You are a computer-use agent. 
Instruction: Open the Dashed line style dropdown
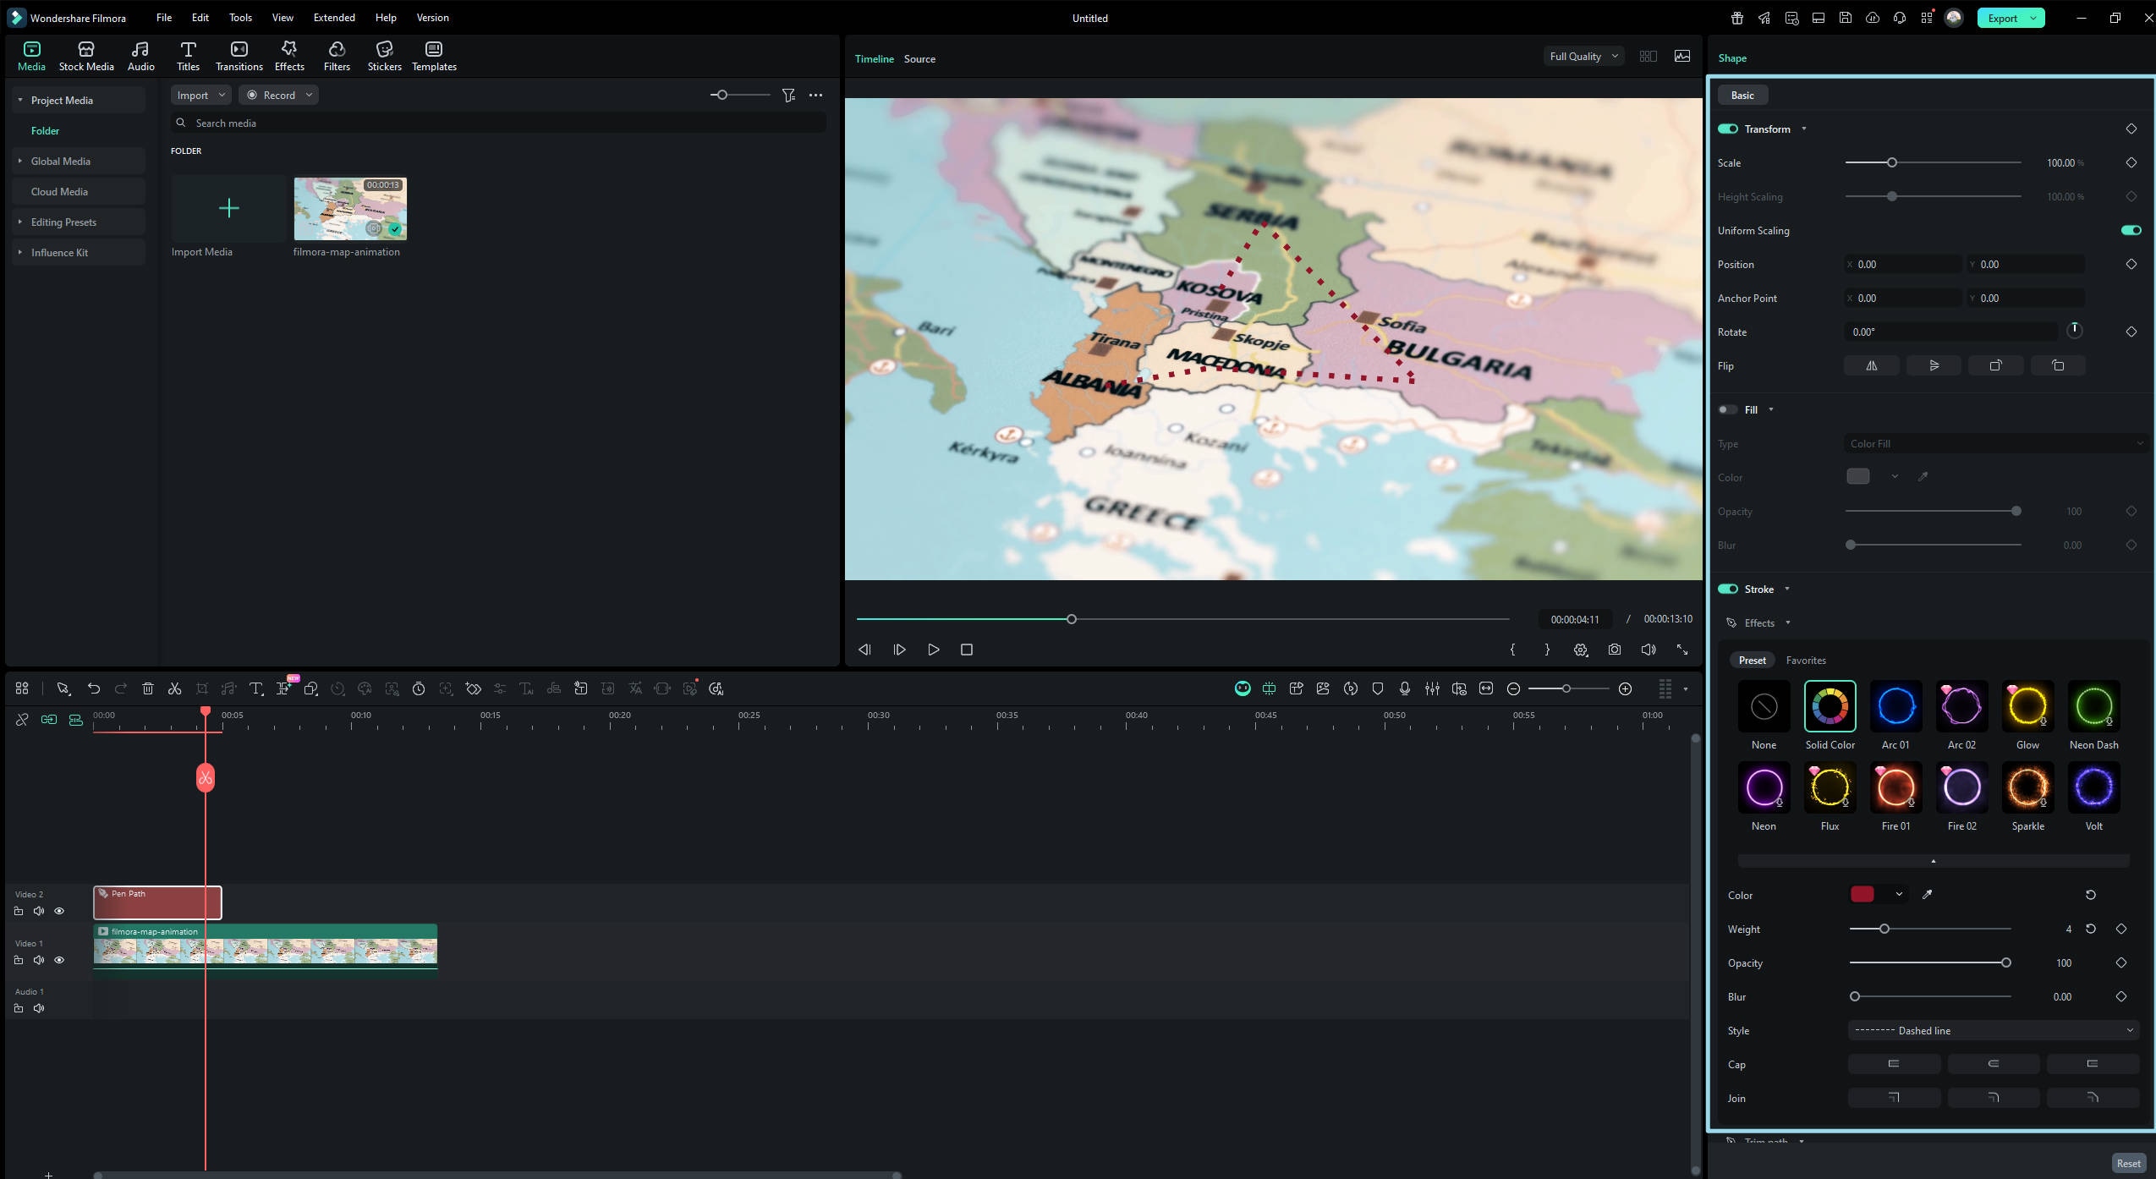[1992, 1030]
